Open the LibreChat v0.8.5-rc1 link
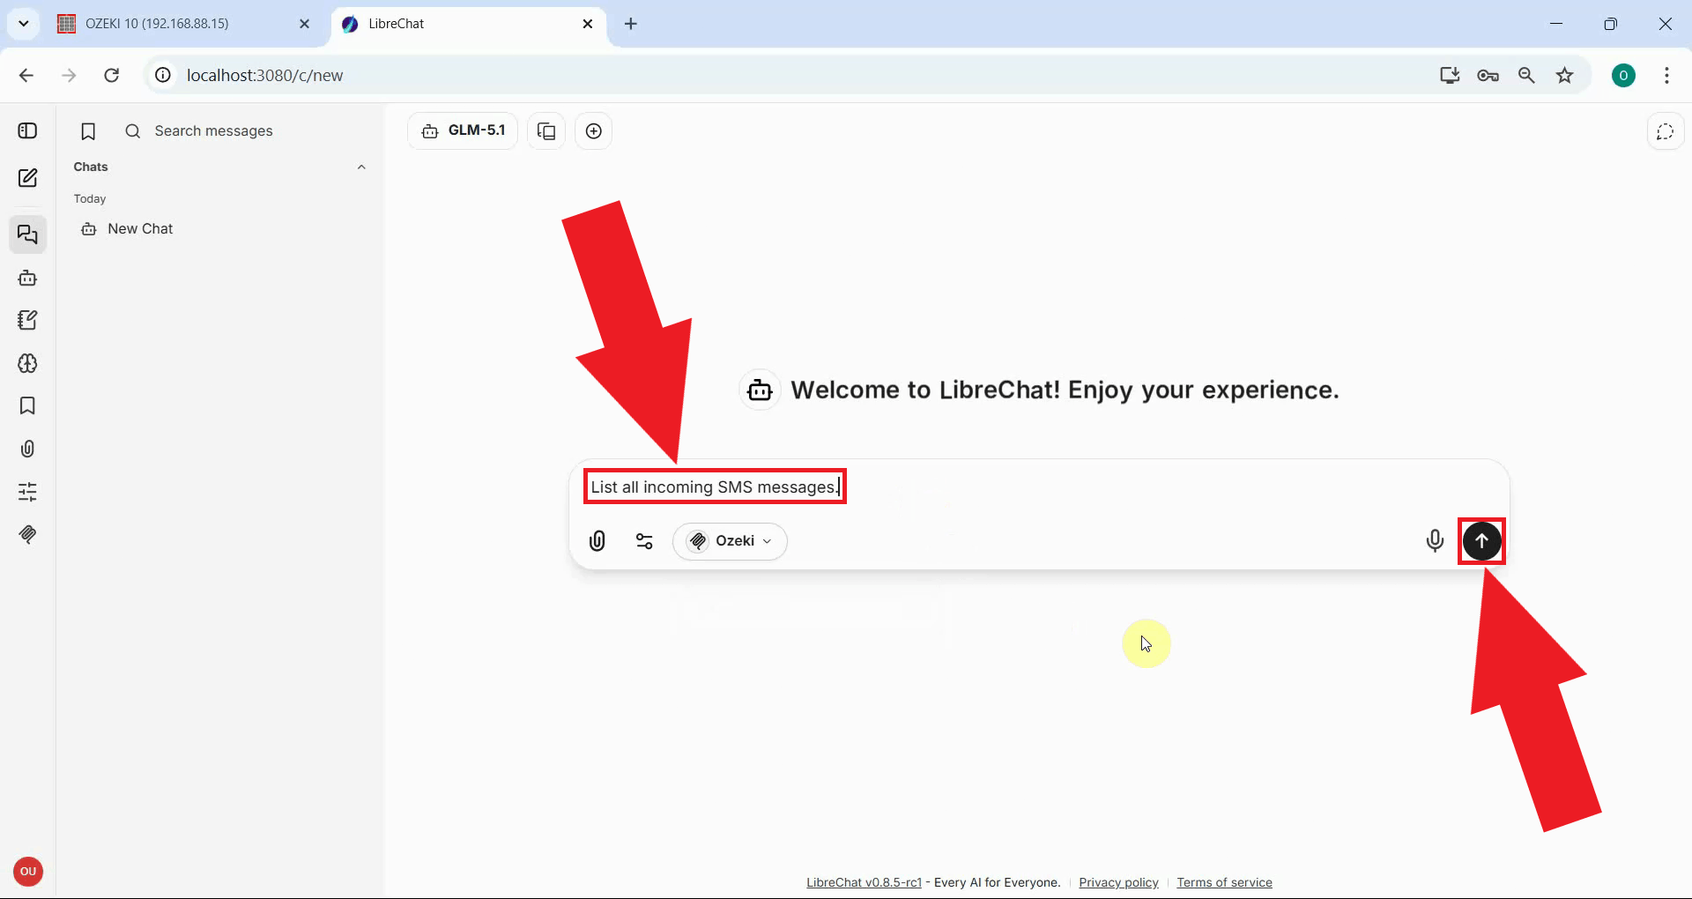The height and width of the screenshot is (899, 1692). tap(864, 882)
